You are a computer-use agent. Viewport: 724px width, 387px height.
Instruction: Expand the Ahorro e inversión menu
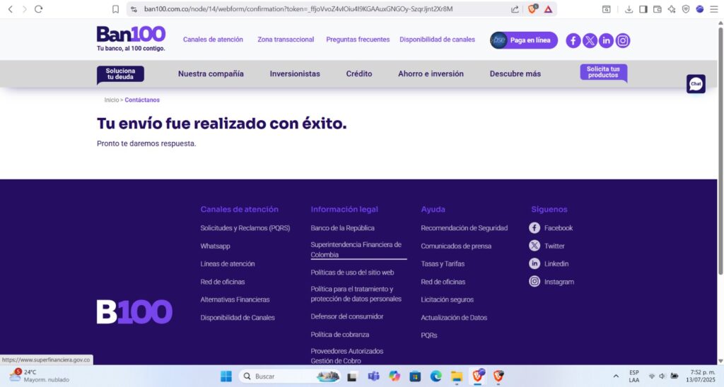point(431,73)
